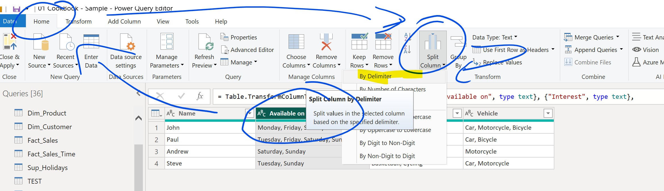
Task: Open Vision AI insights
Action: tap(646, 50)
